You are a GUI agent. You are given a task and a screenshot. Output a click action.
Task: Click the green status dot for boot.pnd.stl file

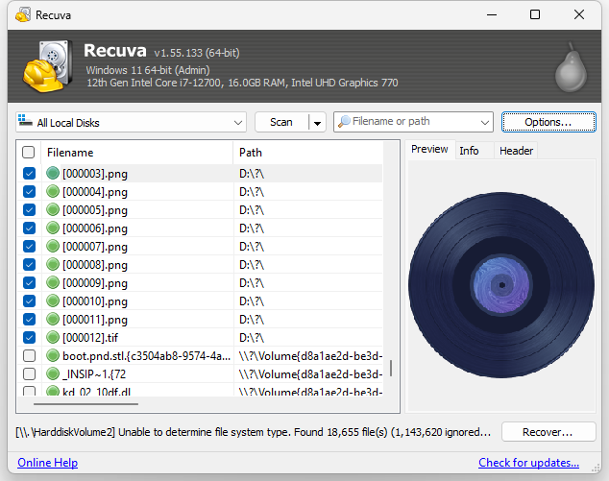(53, 355)
